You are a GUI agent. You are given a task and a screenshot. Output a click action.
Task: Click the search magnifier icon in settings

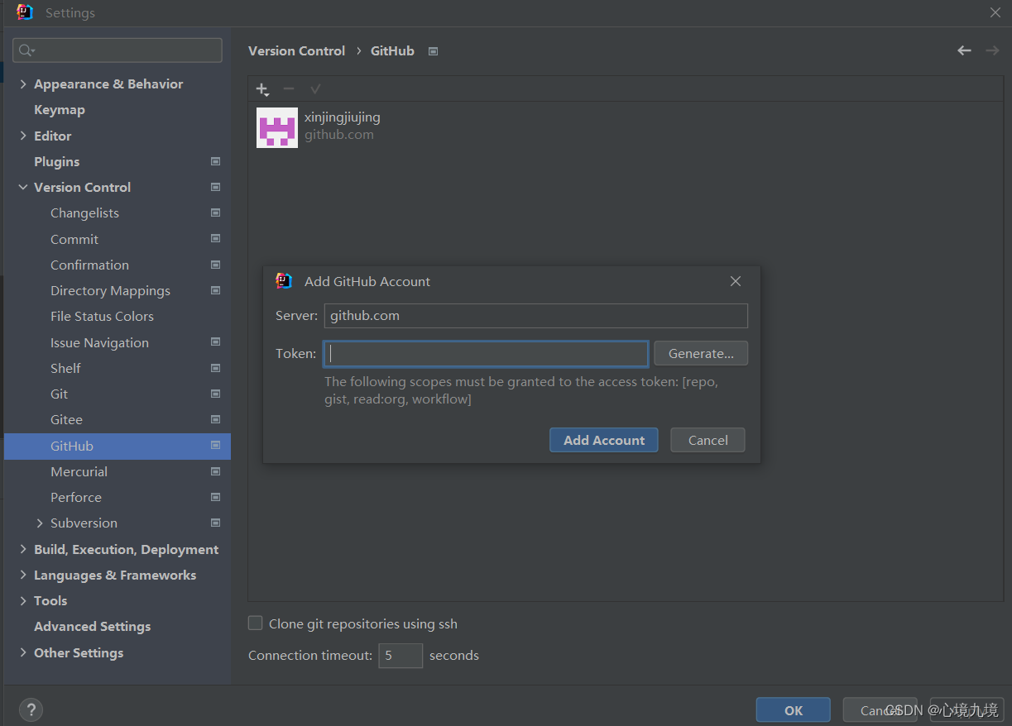pos(26,50)
